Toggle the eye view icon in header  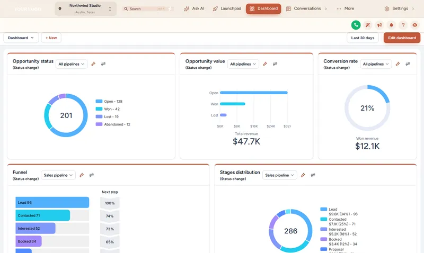(415, 25)
